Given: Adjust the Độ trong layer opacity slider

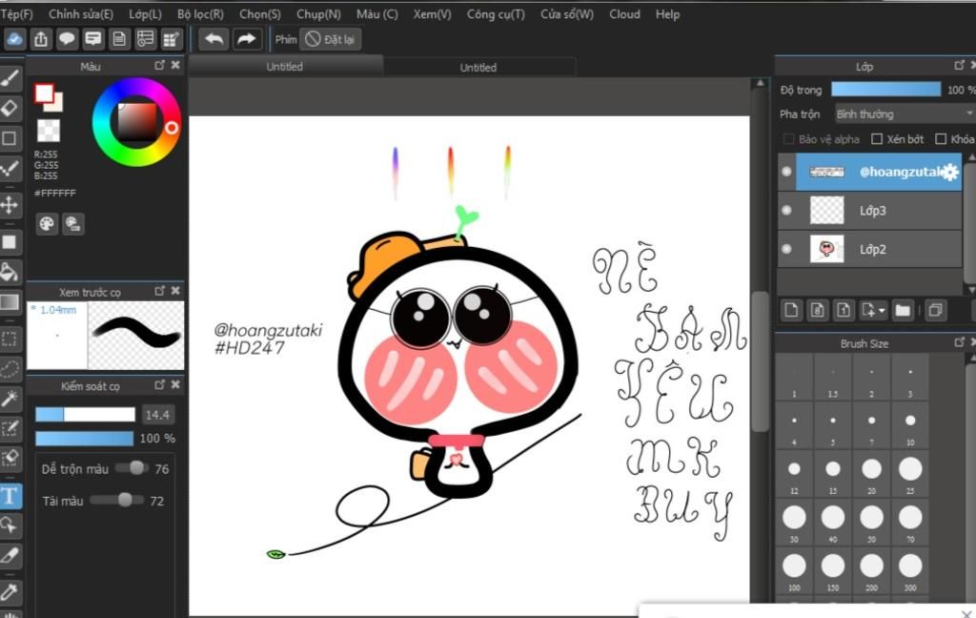Looking at the screenshot, I should point(885,90).
